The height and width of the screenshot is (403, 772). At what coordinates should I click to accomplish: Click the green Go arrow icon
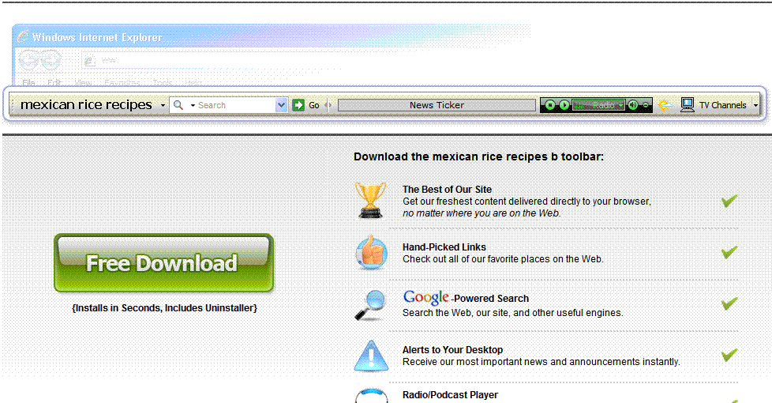[x=298, y=105]
